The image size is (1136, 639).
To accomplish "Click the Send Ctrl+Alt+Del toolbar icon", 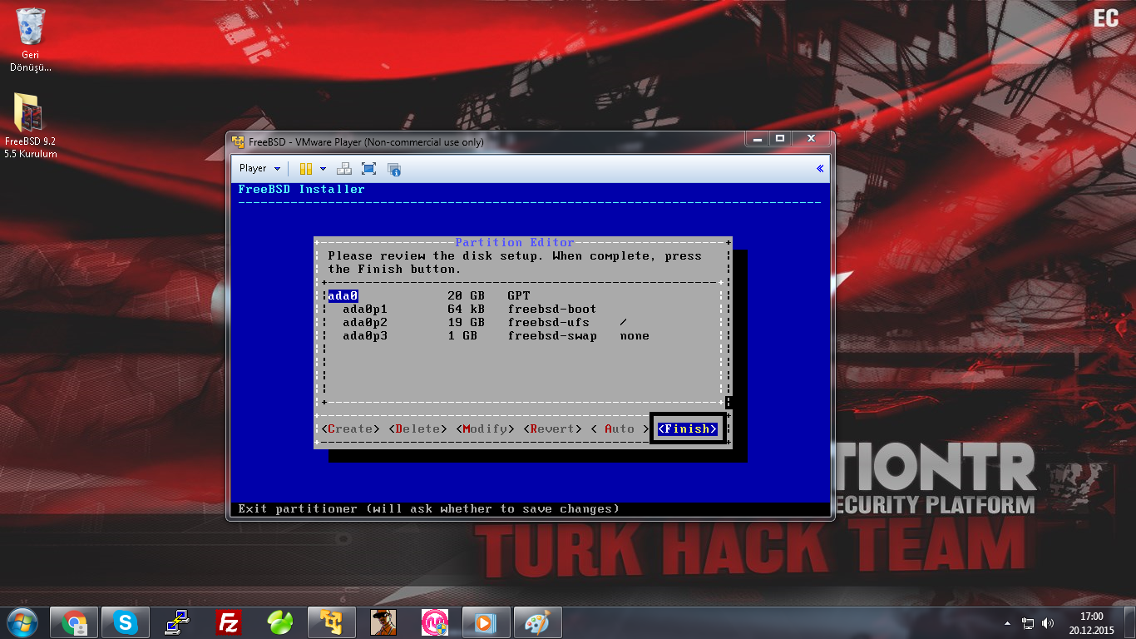I will 343,169.
